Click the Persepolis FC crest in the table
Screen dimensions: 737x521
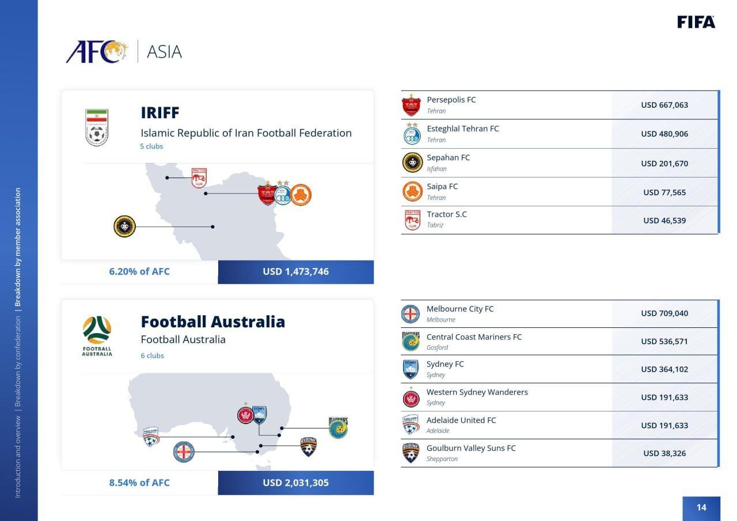(x=411, y=105)
